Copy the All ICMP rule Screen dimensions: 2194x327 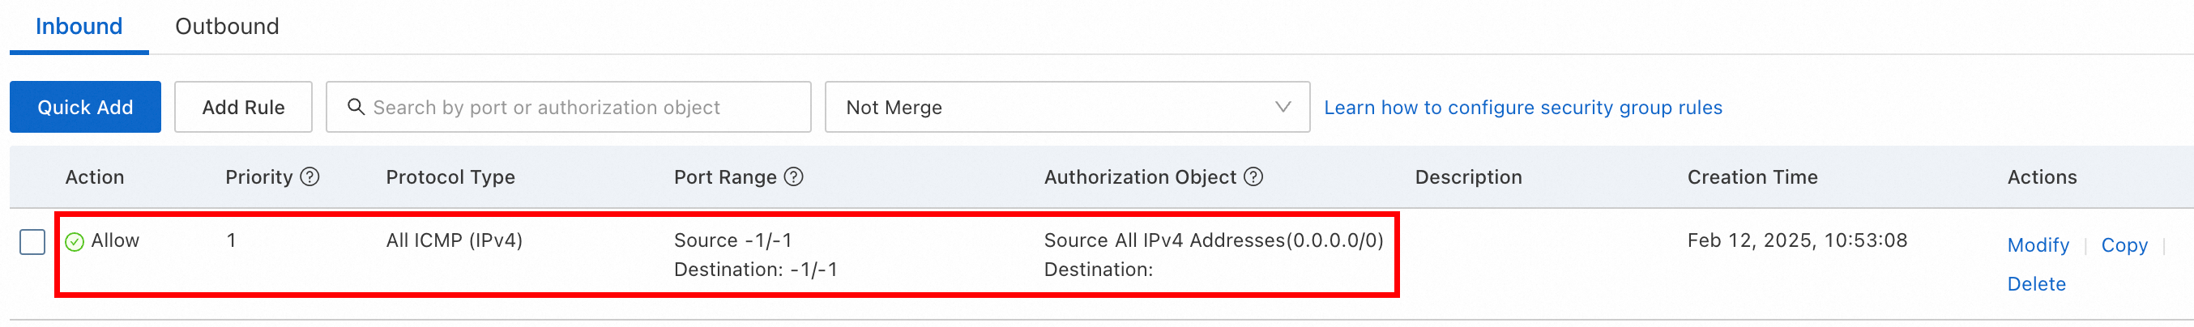pyautogui.click(x=2124, y=245)
